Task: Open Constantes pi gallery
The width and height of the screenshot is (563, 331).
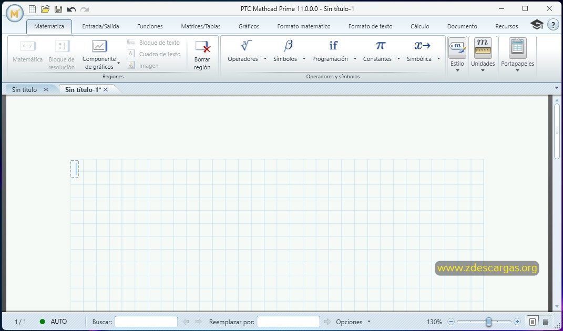Action: point(380,46)
